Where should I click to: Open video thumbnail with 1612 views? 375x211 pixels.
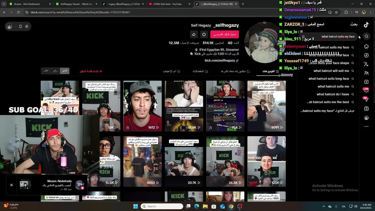(142, 106)
